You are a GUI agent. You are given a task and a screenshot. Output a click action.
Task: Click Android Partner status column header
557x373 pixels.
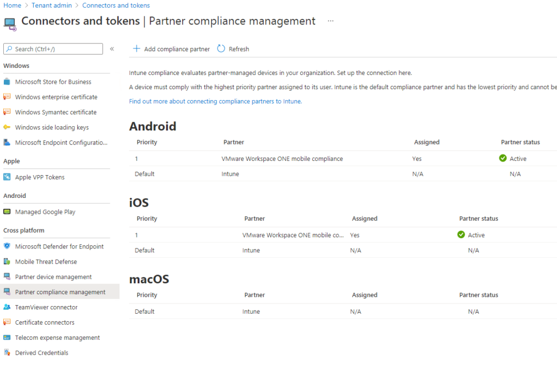(x=521, y=142)
